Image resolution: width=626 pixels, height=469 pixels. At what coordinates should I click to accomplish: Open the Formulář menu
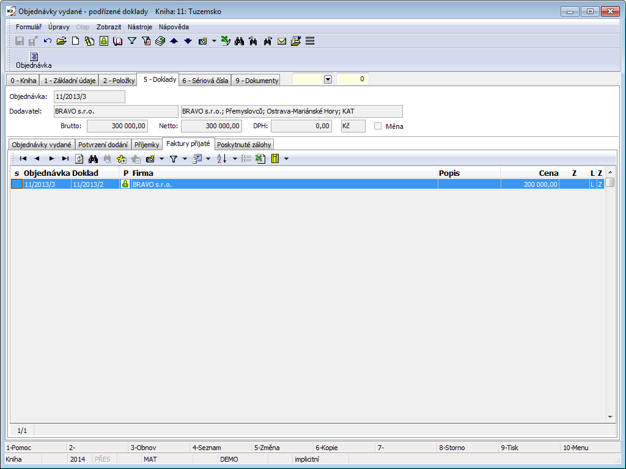click(x=29, y=27)
